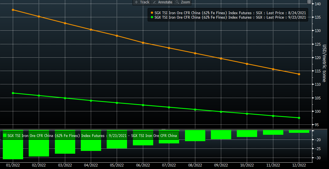Click the axis scale icon at top-right corner
329x169 pixels.
pyautogui.click(x=309, y=2)
